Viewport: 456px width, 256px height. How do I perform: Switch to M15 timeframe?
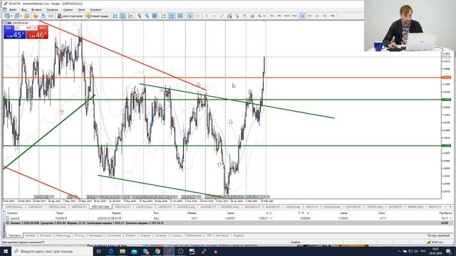pyautogui.click(x=286, y=16)
